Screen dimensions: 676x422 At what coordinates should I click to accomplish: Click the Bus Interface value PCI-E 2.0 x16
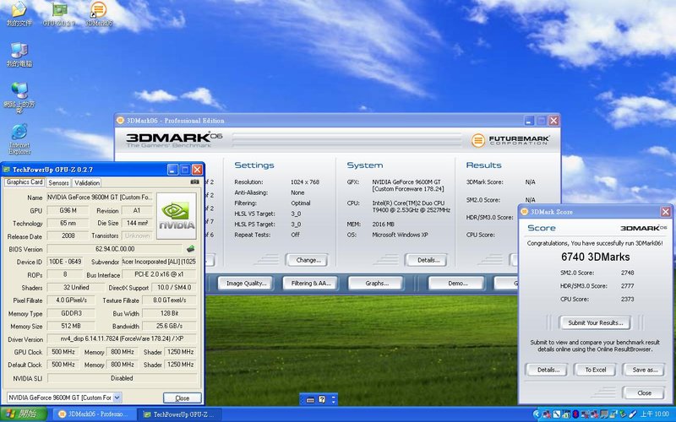159,275
